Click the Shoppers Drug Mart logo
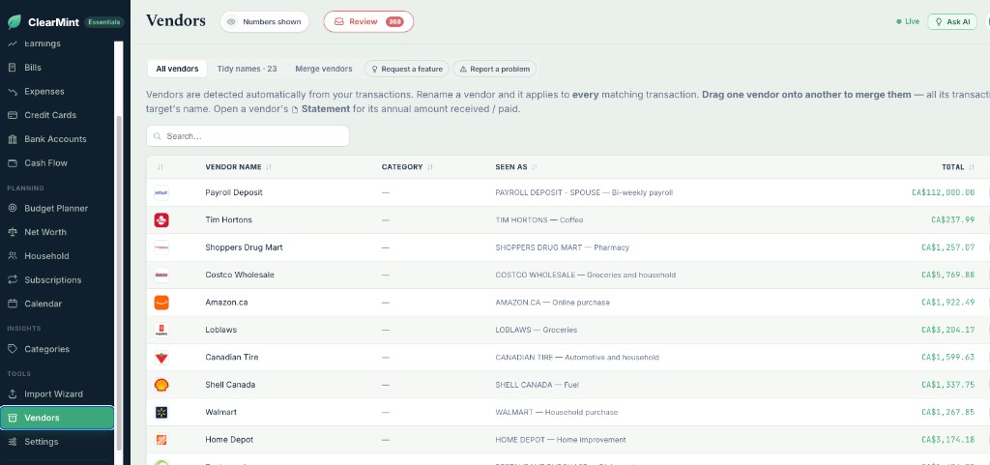990x465 pixels. tap(161, 247)
